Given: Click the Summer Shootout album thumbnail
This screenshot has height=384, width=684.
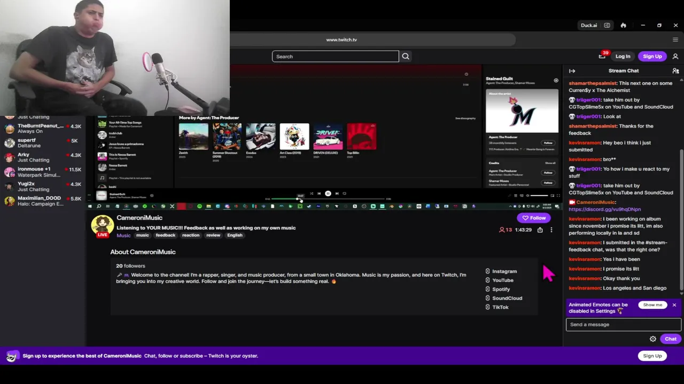Looking at the screenshot, I should click(x=227, y=137).
